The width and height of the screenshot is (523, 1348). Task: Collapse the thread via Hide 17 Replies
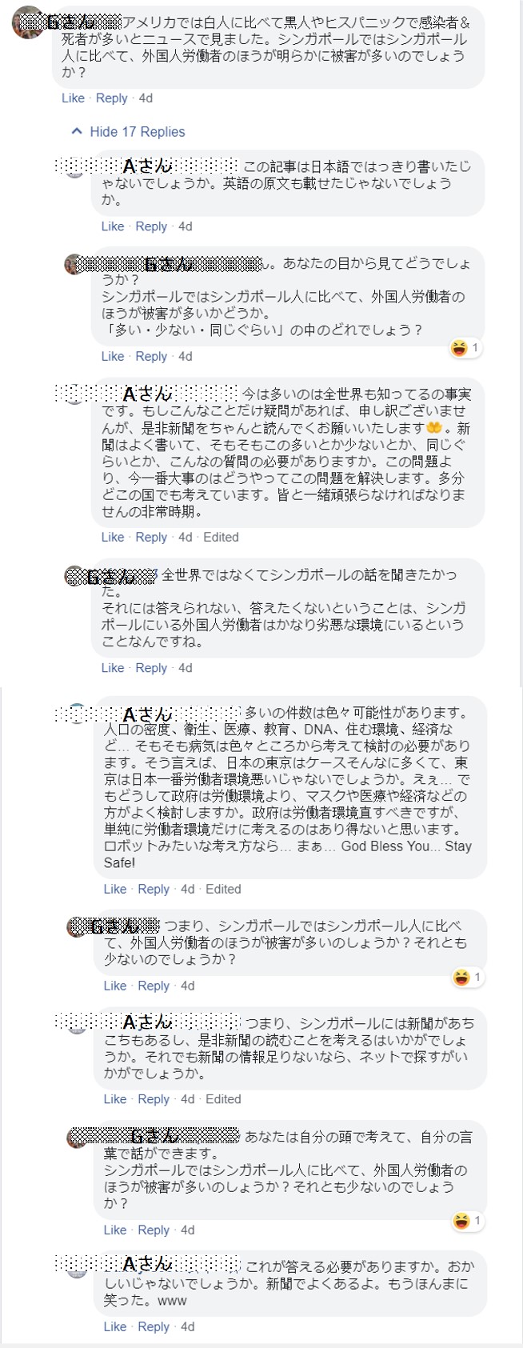coord(136,131)
